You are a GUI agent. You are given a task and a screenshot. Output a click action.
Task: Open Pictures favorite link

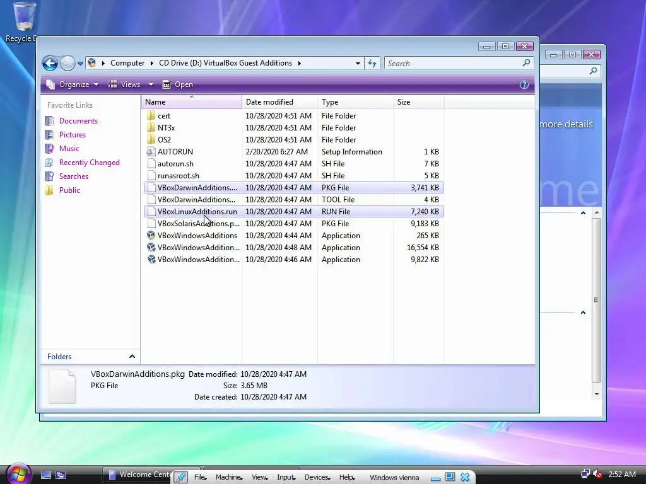coord(73,135)
